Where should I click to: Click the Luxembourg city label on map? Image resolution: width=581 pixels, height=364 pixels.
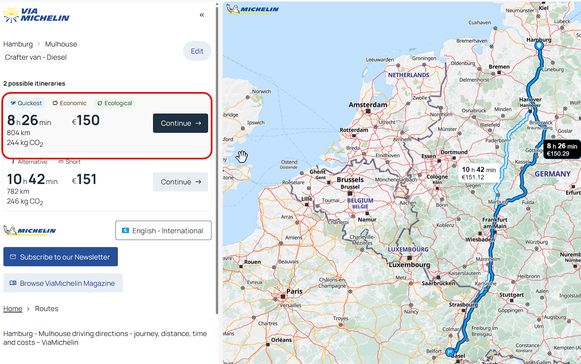[x=409, y=265]
